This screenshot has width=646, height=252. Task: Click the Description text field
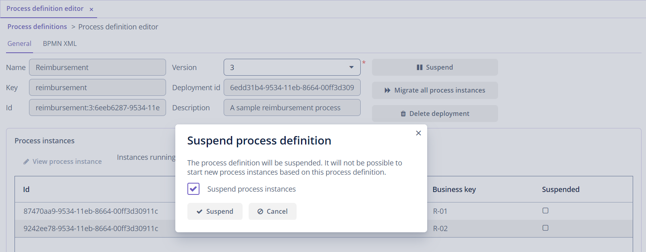tap(292, 108)
